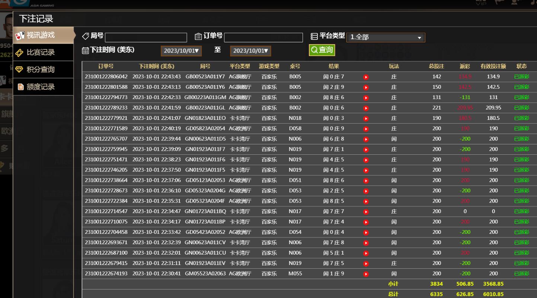Play video replay for order 231001222679415

point(366,264)
